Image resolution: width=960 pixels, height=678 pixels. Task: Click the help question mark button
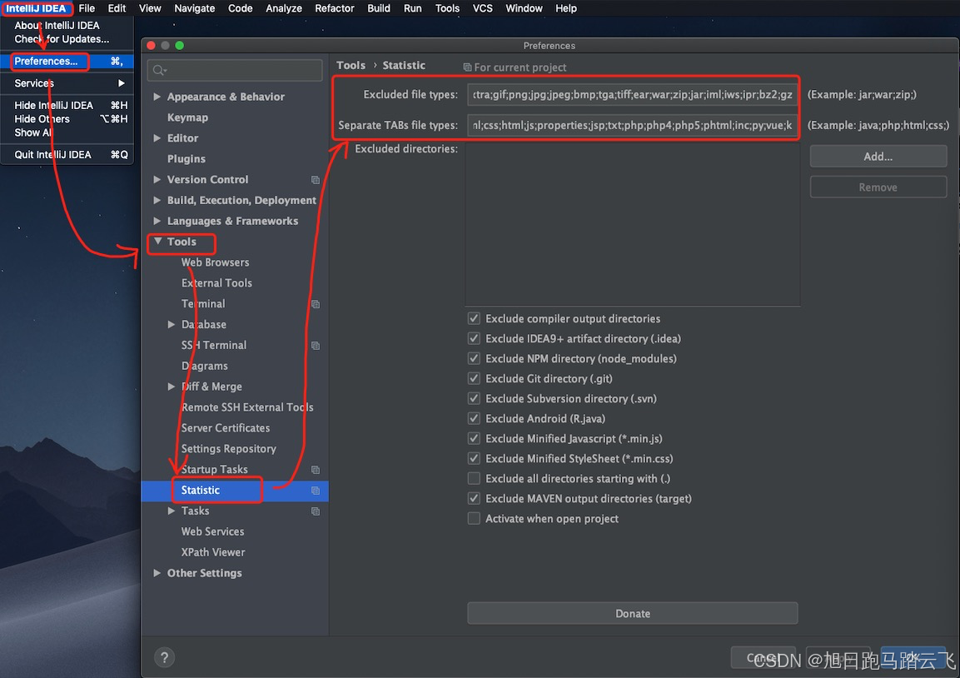(164, 658)
